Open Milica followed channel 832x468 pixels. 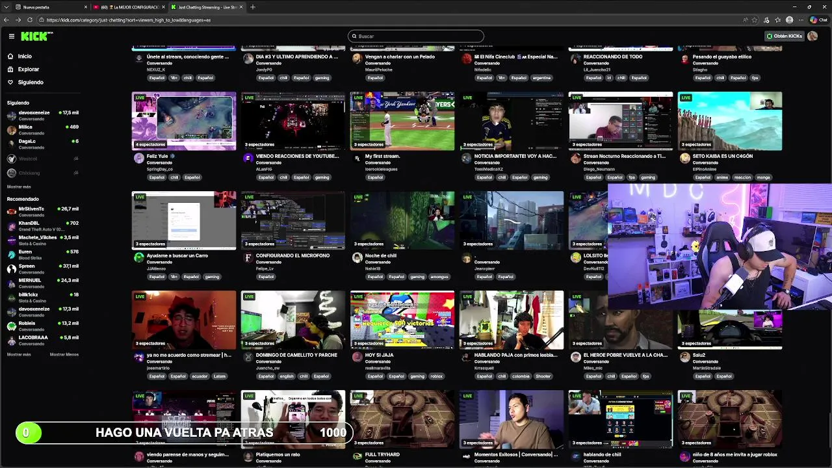click(x=42, y=129)
